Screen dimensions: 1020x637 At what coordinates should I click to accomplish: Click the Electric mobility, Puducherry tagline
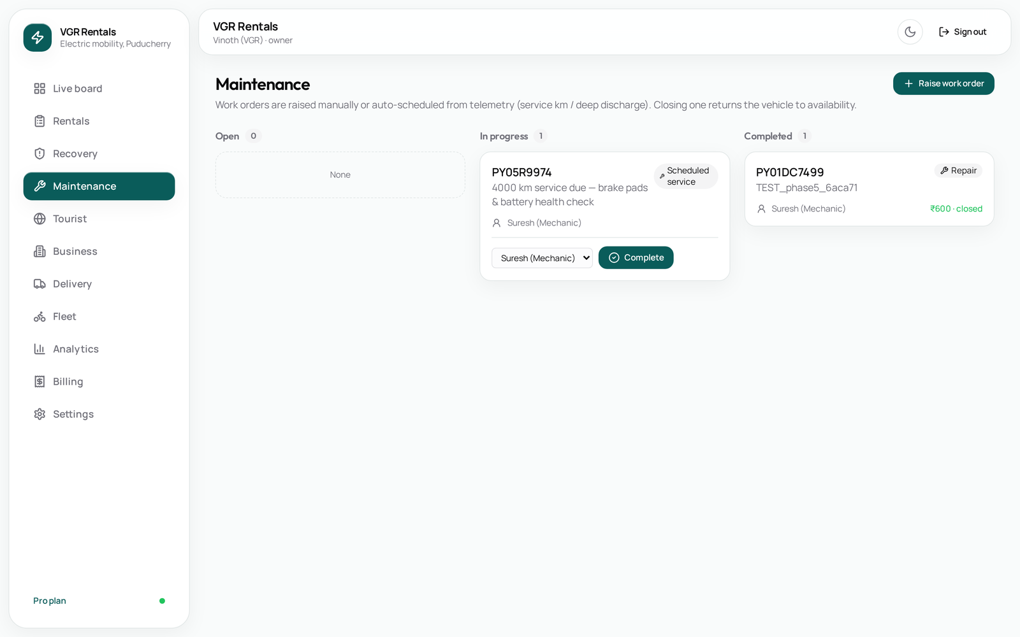pyautogui.click(x=115, y=44)
